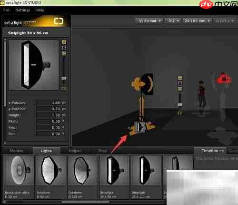238x205 pixels.
Task: Click the orange floor arrow right of light stand
Action: pyautogui.click(x=150, y=126)
